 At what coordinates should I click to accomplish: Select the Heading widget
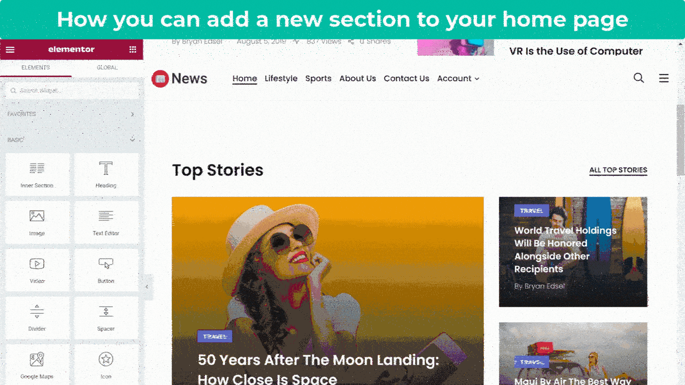(x=106, y=174)
